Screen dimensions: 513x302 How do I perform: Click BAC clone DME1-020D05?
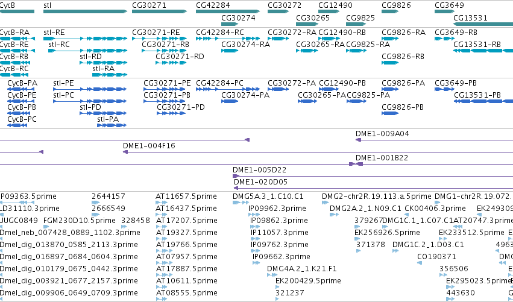[x=373, y=189]
